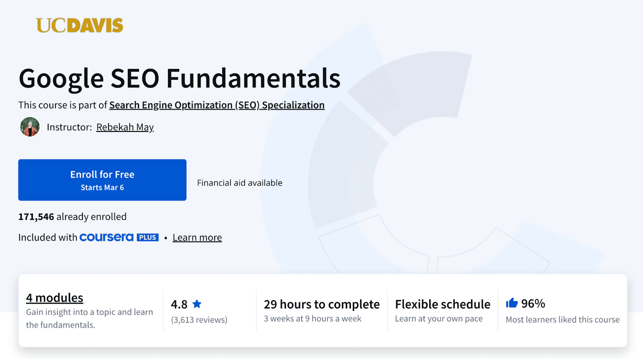
Task: Click the Financial aid available text
Action: point(240,183)
